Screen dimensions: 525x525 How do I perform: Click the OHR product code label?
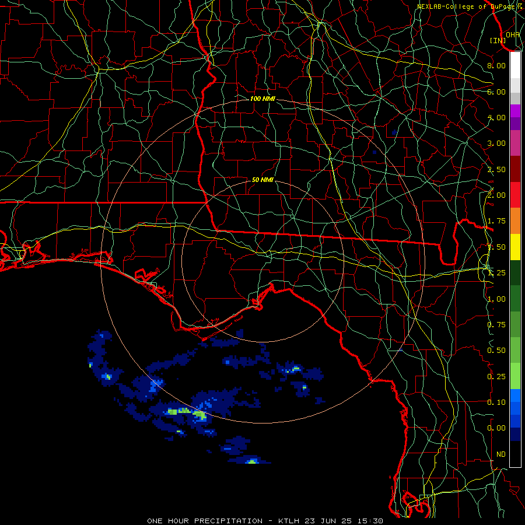[x=513, y=34]
